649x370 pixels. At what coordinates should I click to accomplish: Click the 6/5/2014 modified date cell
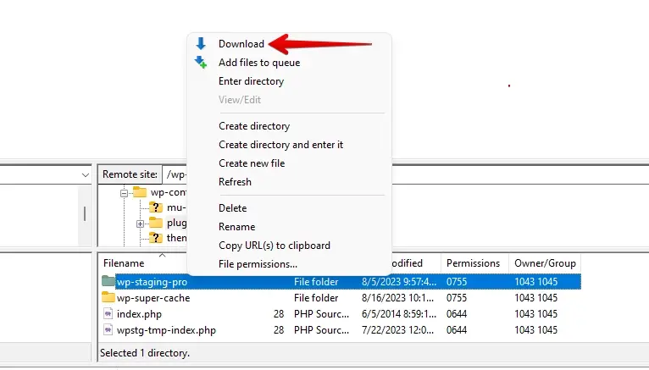pyautogui.click(x=399, y=314)
